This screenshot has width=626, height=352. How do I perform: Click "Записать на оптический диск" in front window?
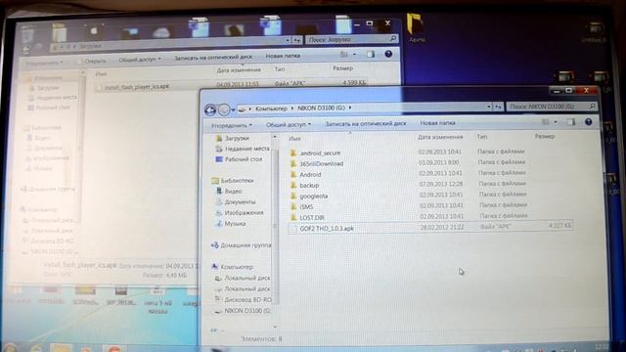[365, 124]
